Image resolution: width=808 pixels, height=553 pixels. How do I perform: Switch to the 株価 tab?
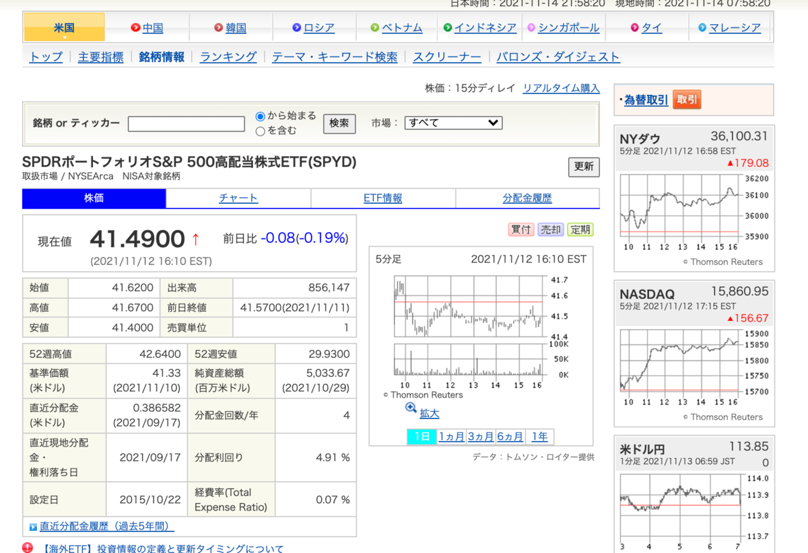tap(94, 198)
